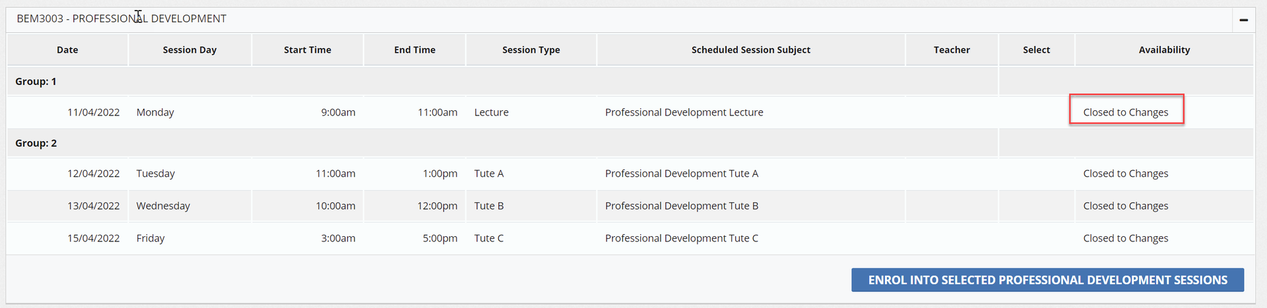Click Enrol Into Selected Professional Development Sessions
Viewport: 1267px width, 308px height.
tap(1047, 280)
